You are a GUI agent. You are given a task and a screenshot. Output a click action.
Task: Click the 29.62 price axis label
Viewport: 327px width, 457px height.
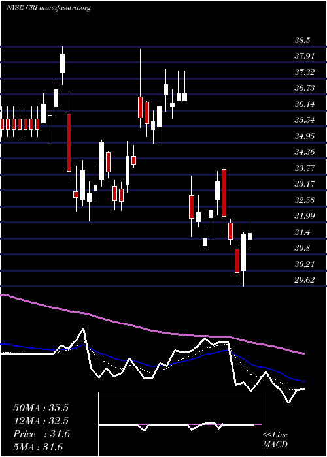[x=305, y=280]
